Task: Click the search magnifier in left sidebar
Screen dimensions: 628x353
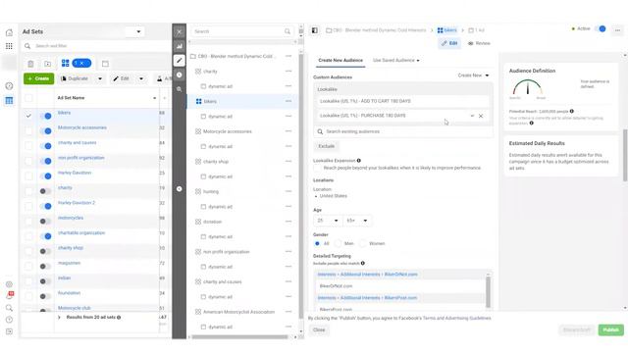Action: [9, 308]
